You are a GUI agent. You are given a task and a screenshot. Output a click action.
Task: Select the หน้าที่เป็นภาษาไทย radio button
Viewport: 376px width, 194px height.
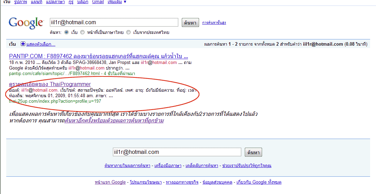pos(82,32)
